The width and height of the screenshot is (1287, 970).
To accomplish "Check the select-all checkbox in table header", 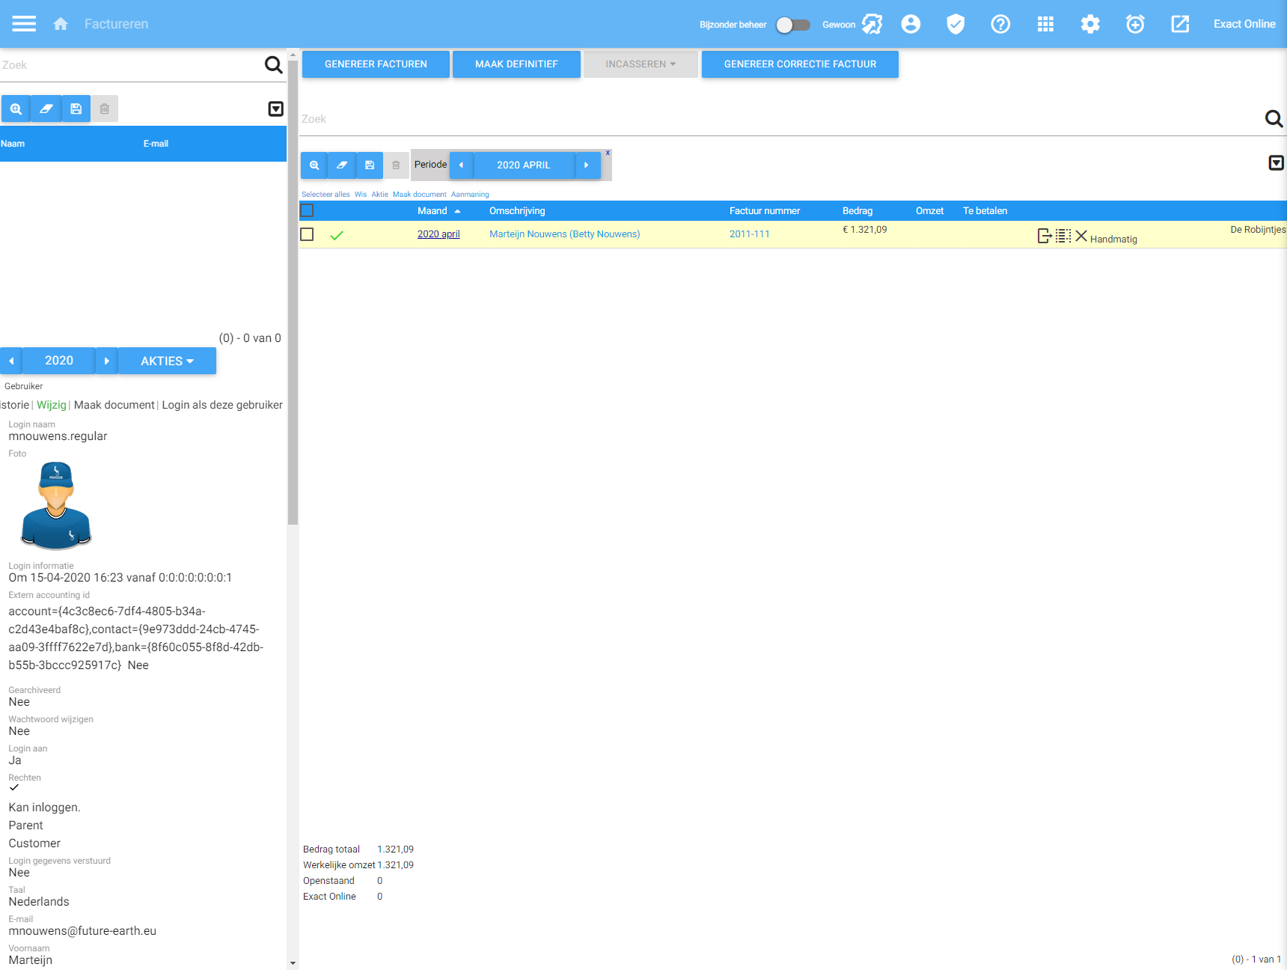I will click(x=307, y=210).
